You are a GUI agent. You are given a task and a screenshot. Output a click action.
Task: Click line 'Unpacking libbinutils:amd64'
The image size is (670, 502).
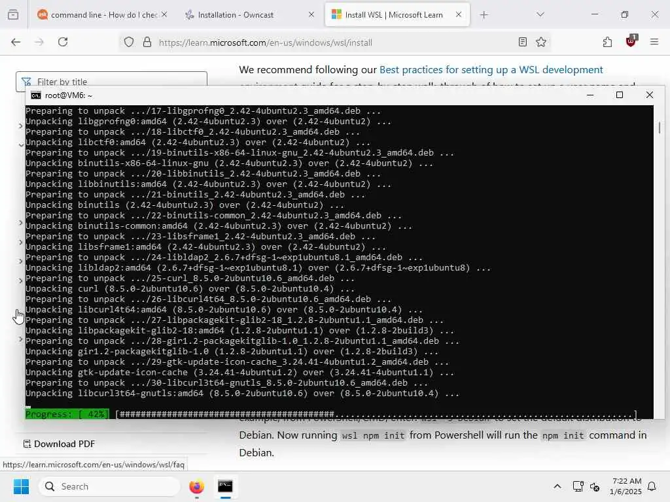pos(208,184)
